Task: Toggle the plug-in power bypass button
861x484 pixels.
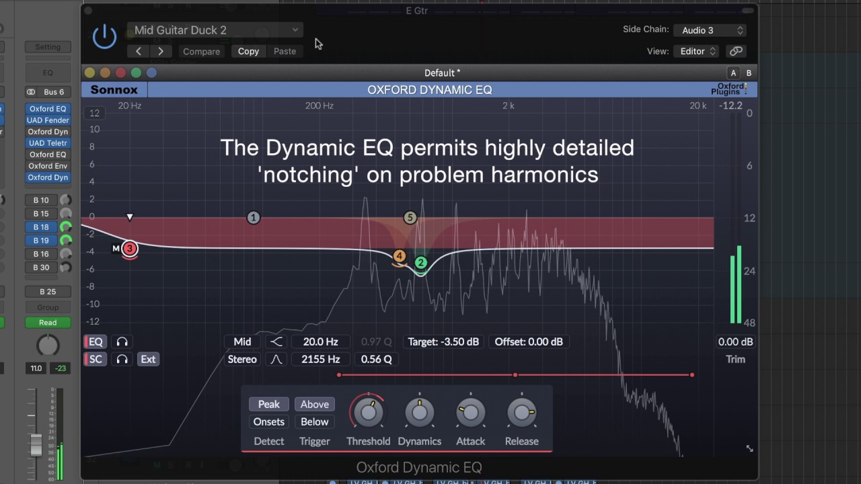Action: (x=104, y=37)
